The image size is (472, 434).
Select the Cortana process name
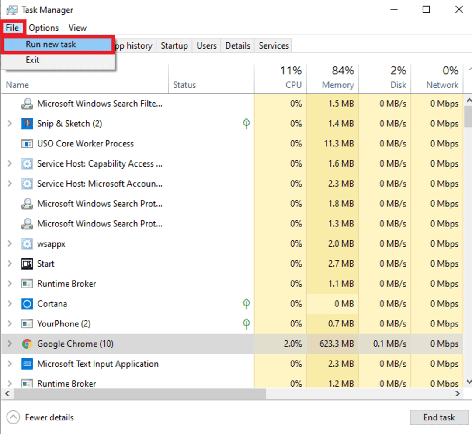coord(52,304)
